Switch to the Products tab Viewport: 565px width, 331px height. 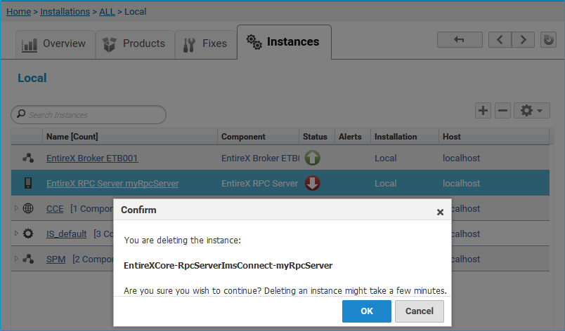click(135, 44)
